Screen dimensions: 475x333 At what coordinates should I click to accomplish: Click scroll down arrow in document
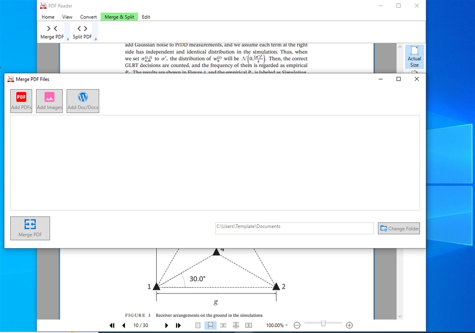click(x=400, y=316)
